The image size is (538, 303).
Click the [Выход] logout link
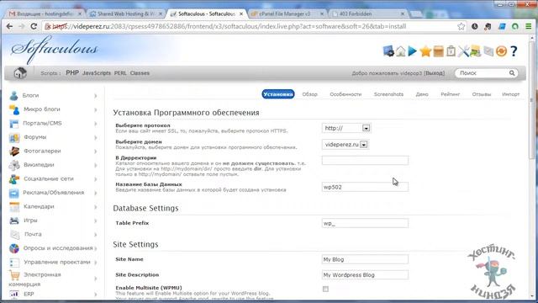pyautogui.click(x=434, y=73)
